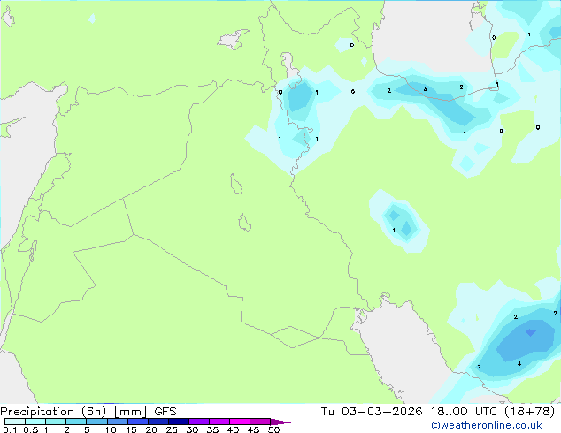Click the 40–45 mm legend swatch

[x=240, y=422]
